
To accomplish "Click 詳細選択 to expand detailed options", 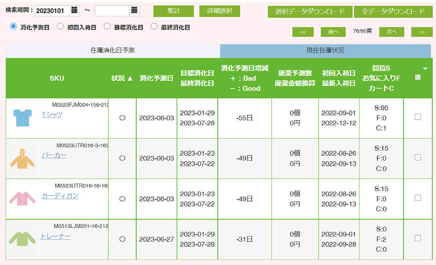I will (x=219, y=11).
